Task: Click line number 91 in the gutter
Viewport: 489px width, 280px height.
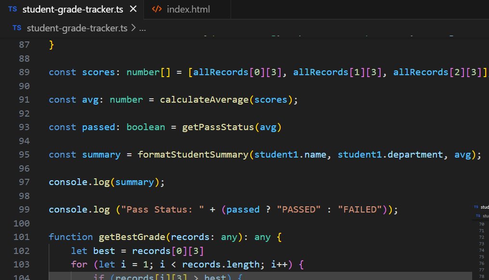Action: pos(24,100)
